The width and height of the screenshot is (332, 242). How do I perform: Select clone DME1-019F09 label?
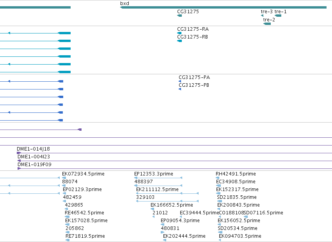34,165
